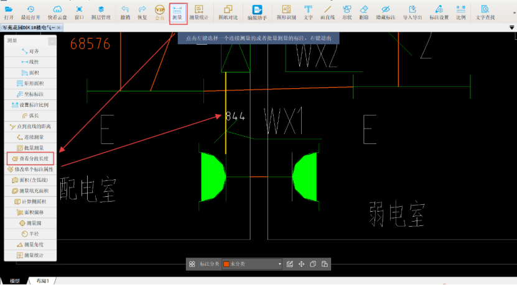Open 快看云盘 cloud drive
This screenshot has width=517, height=285.
[x=57, y=12]
